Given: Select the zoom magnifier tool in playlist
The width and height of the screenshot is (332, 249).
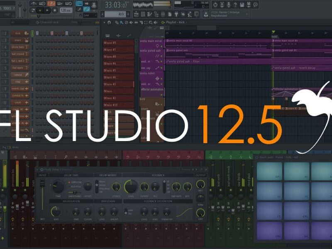Looking at the screenshot, I should pyautogui.click(x=151, y=22).
